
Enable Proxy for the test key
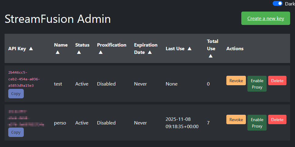click(x=257, y=84)
